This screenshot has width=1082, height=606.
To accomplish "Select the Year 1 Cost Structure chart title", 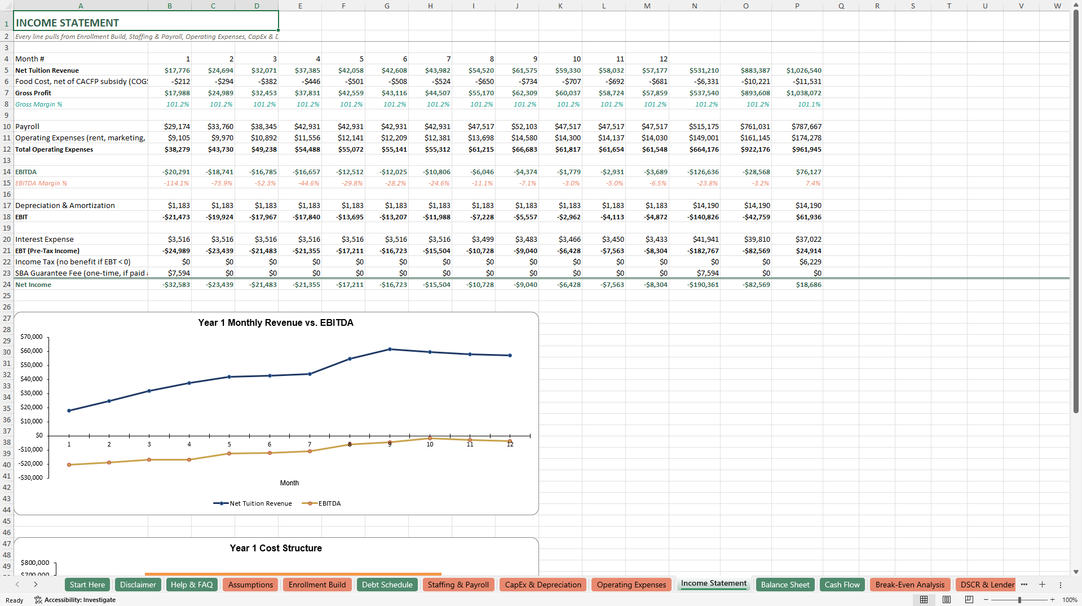I will [276, 548].
